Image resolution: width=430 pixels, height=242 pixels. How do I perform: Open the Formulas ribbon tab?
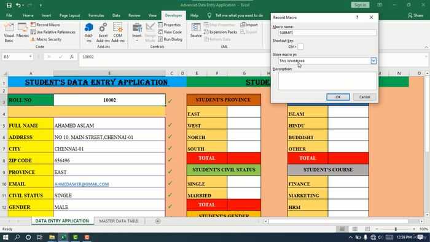coord(96,15)
